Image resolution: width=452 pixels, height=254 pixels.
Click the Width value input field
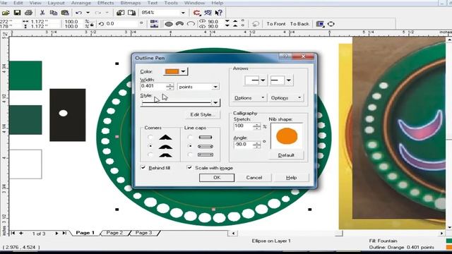pyautogui.click(x=153, y=86)
